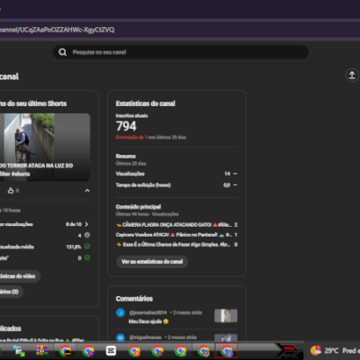Open "Capivara Voadora ATACA" video entry
Viewport: 360px width, 360px height.
176,235
